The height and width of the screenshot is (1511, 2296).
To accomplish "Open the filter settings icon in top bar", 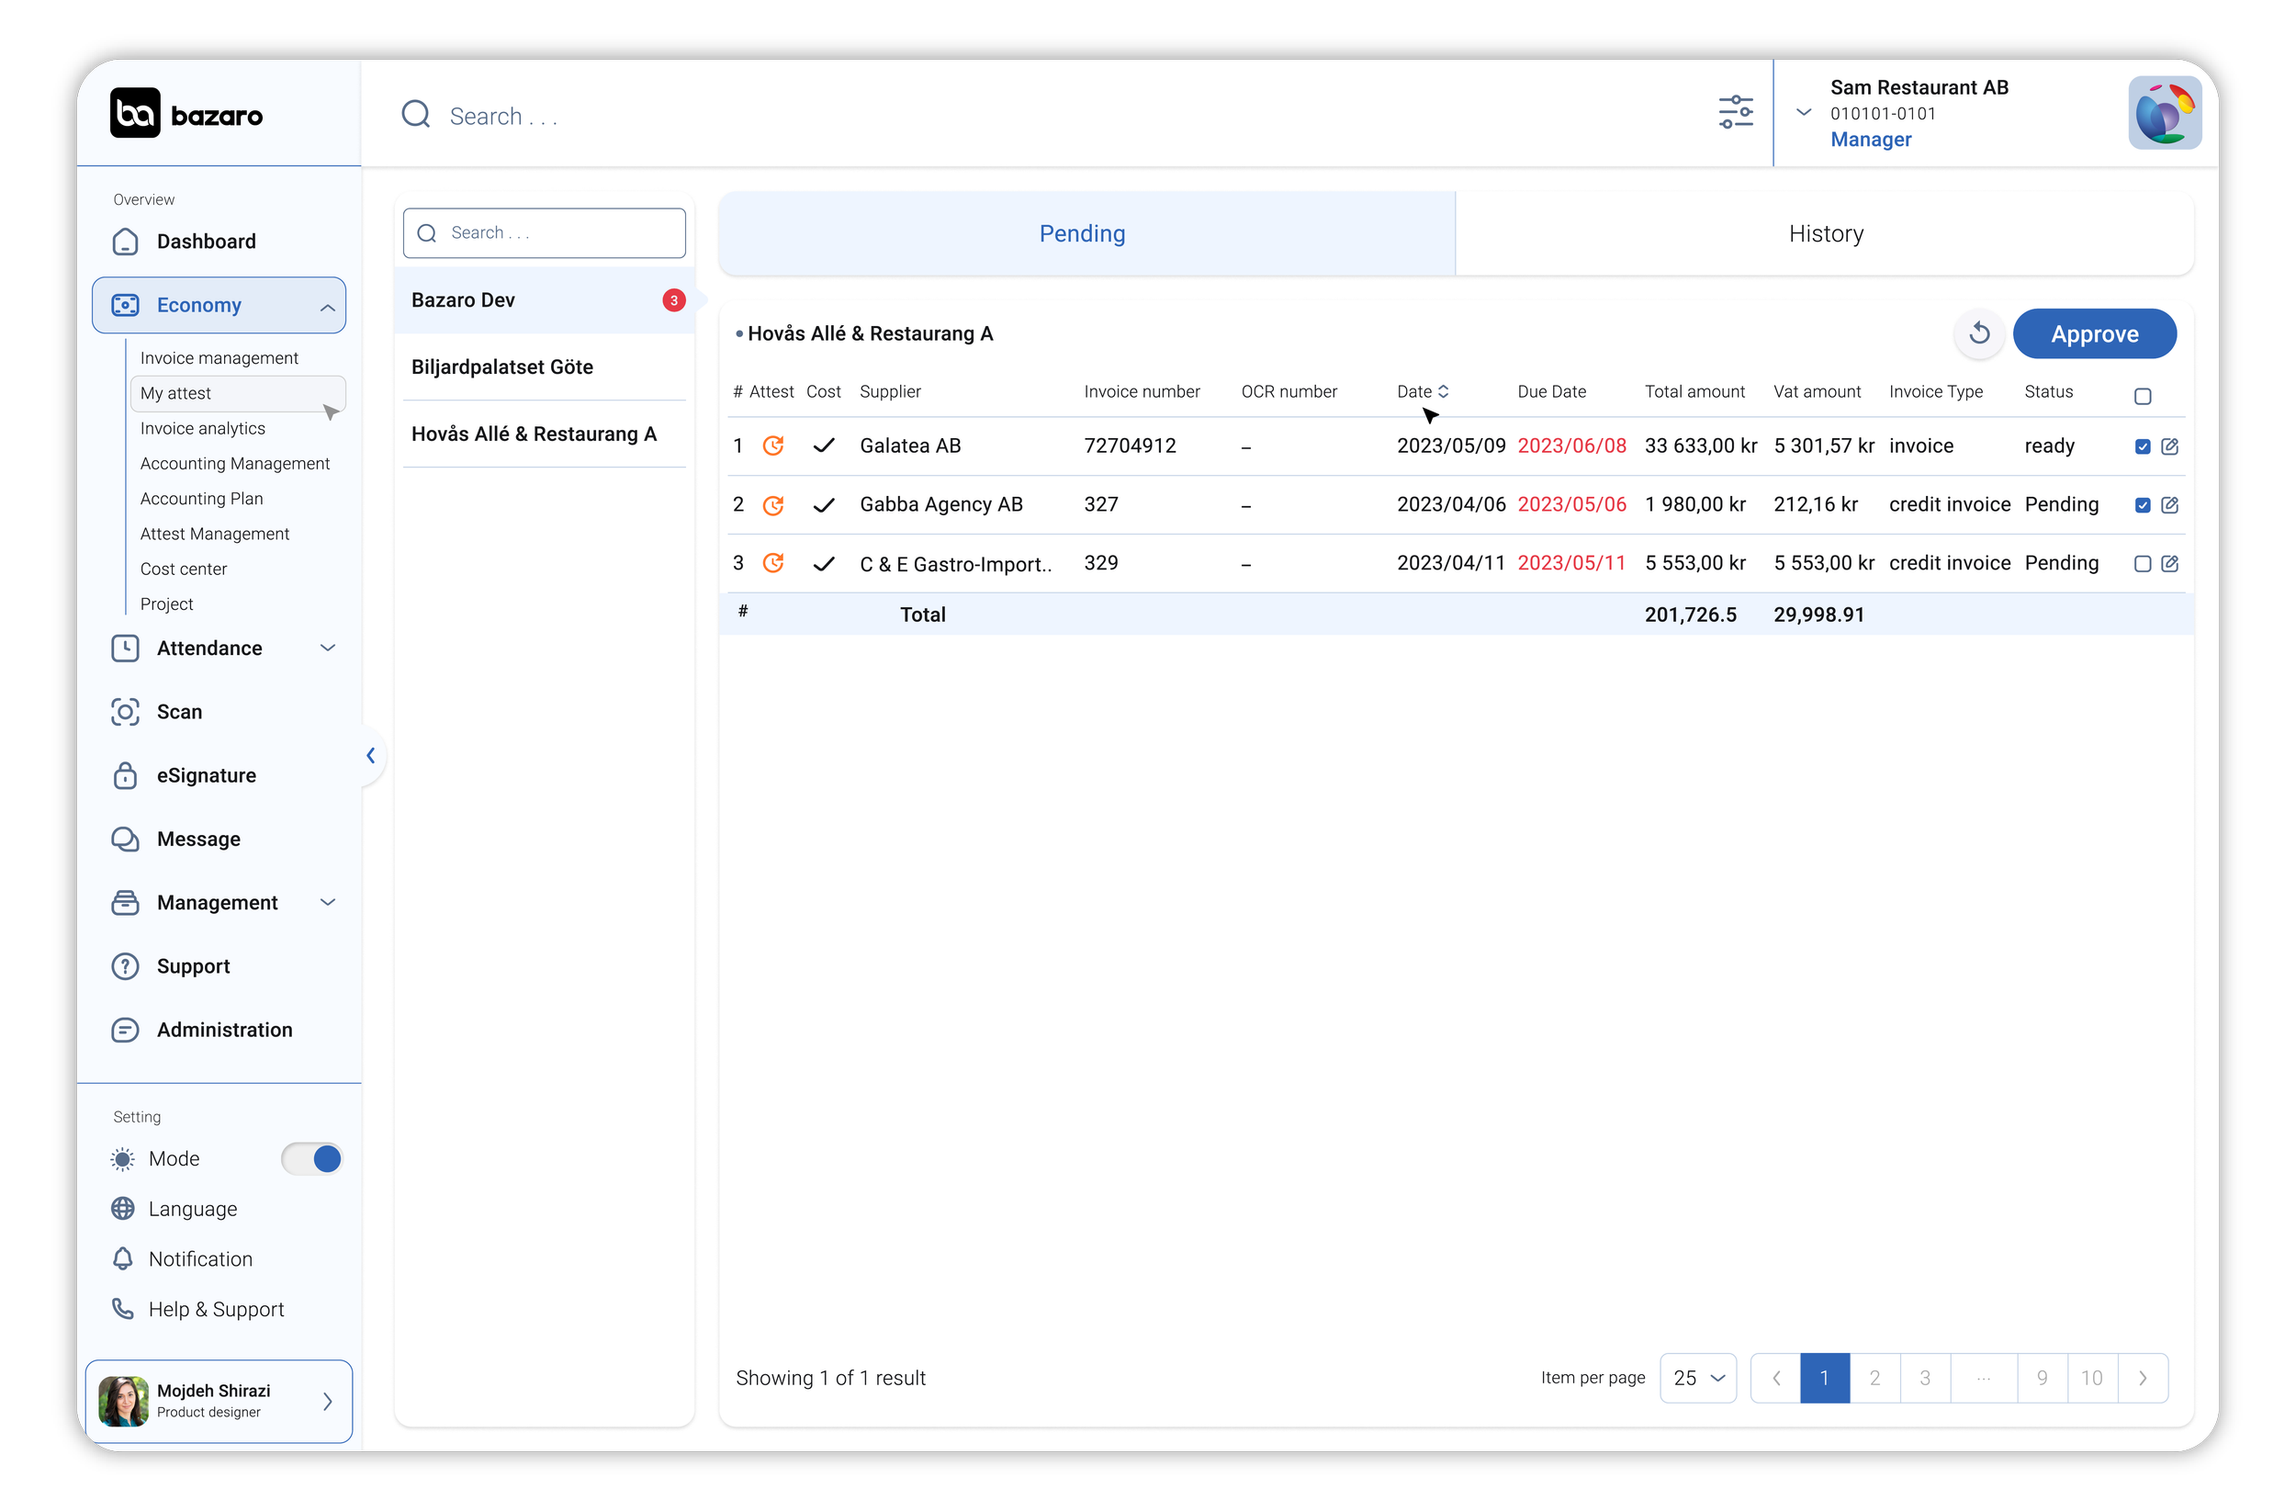I will pos(1735,112).
